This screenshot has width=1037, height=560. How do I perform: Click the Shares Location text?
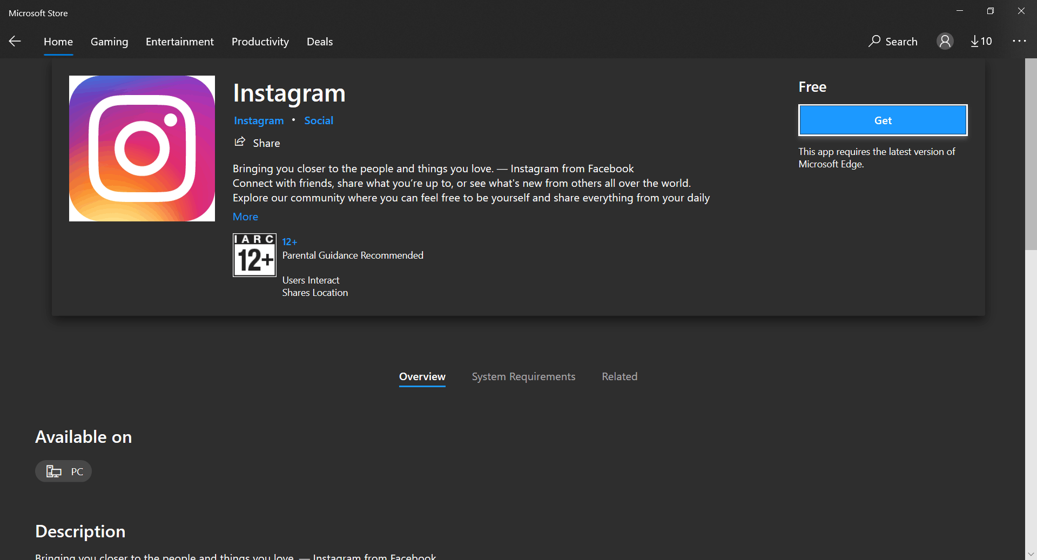click(x=315, y=293)
